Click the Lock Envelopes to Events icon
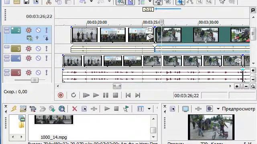 tap(158, 2)
